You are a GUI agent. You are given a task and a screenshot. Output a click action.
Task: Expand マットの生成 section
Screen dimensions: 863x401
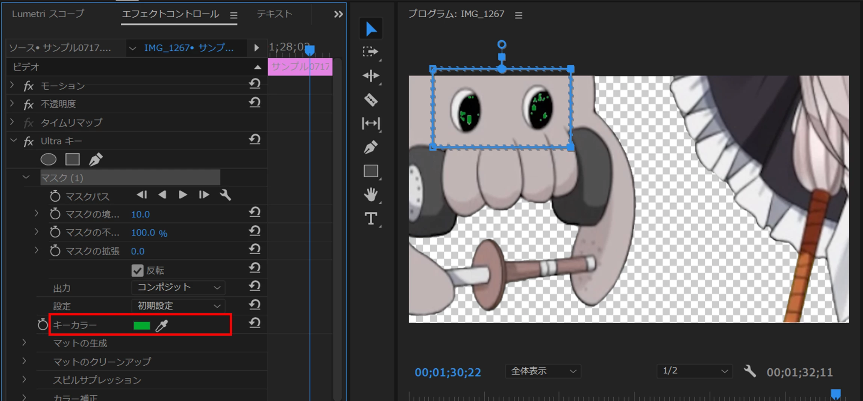coord(24,343)
